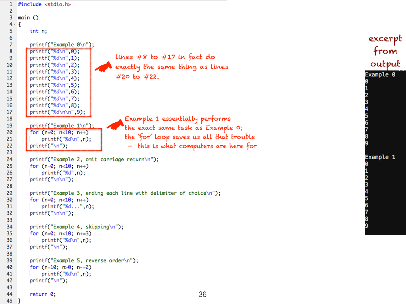Click the printf("Example 0\n") statement
Viewport: 406px width, 304px height.
tap(62, 45)
